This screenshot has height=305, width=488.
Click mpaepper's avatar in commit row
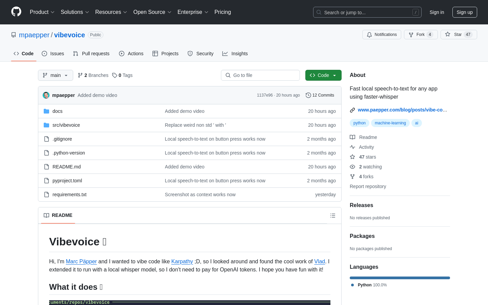coord(46,95)
